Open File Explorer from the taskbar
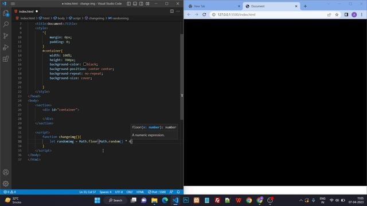The width and height of the screenshot is (367, 206). (154, 200)
